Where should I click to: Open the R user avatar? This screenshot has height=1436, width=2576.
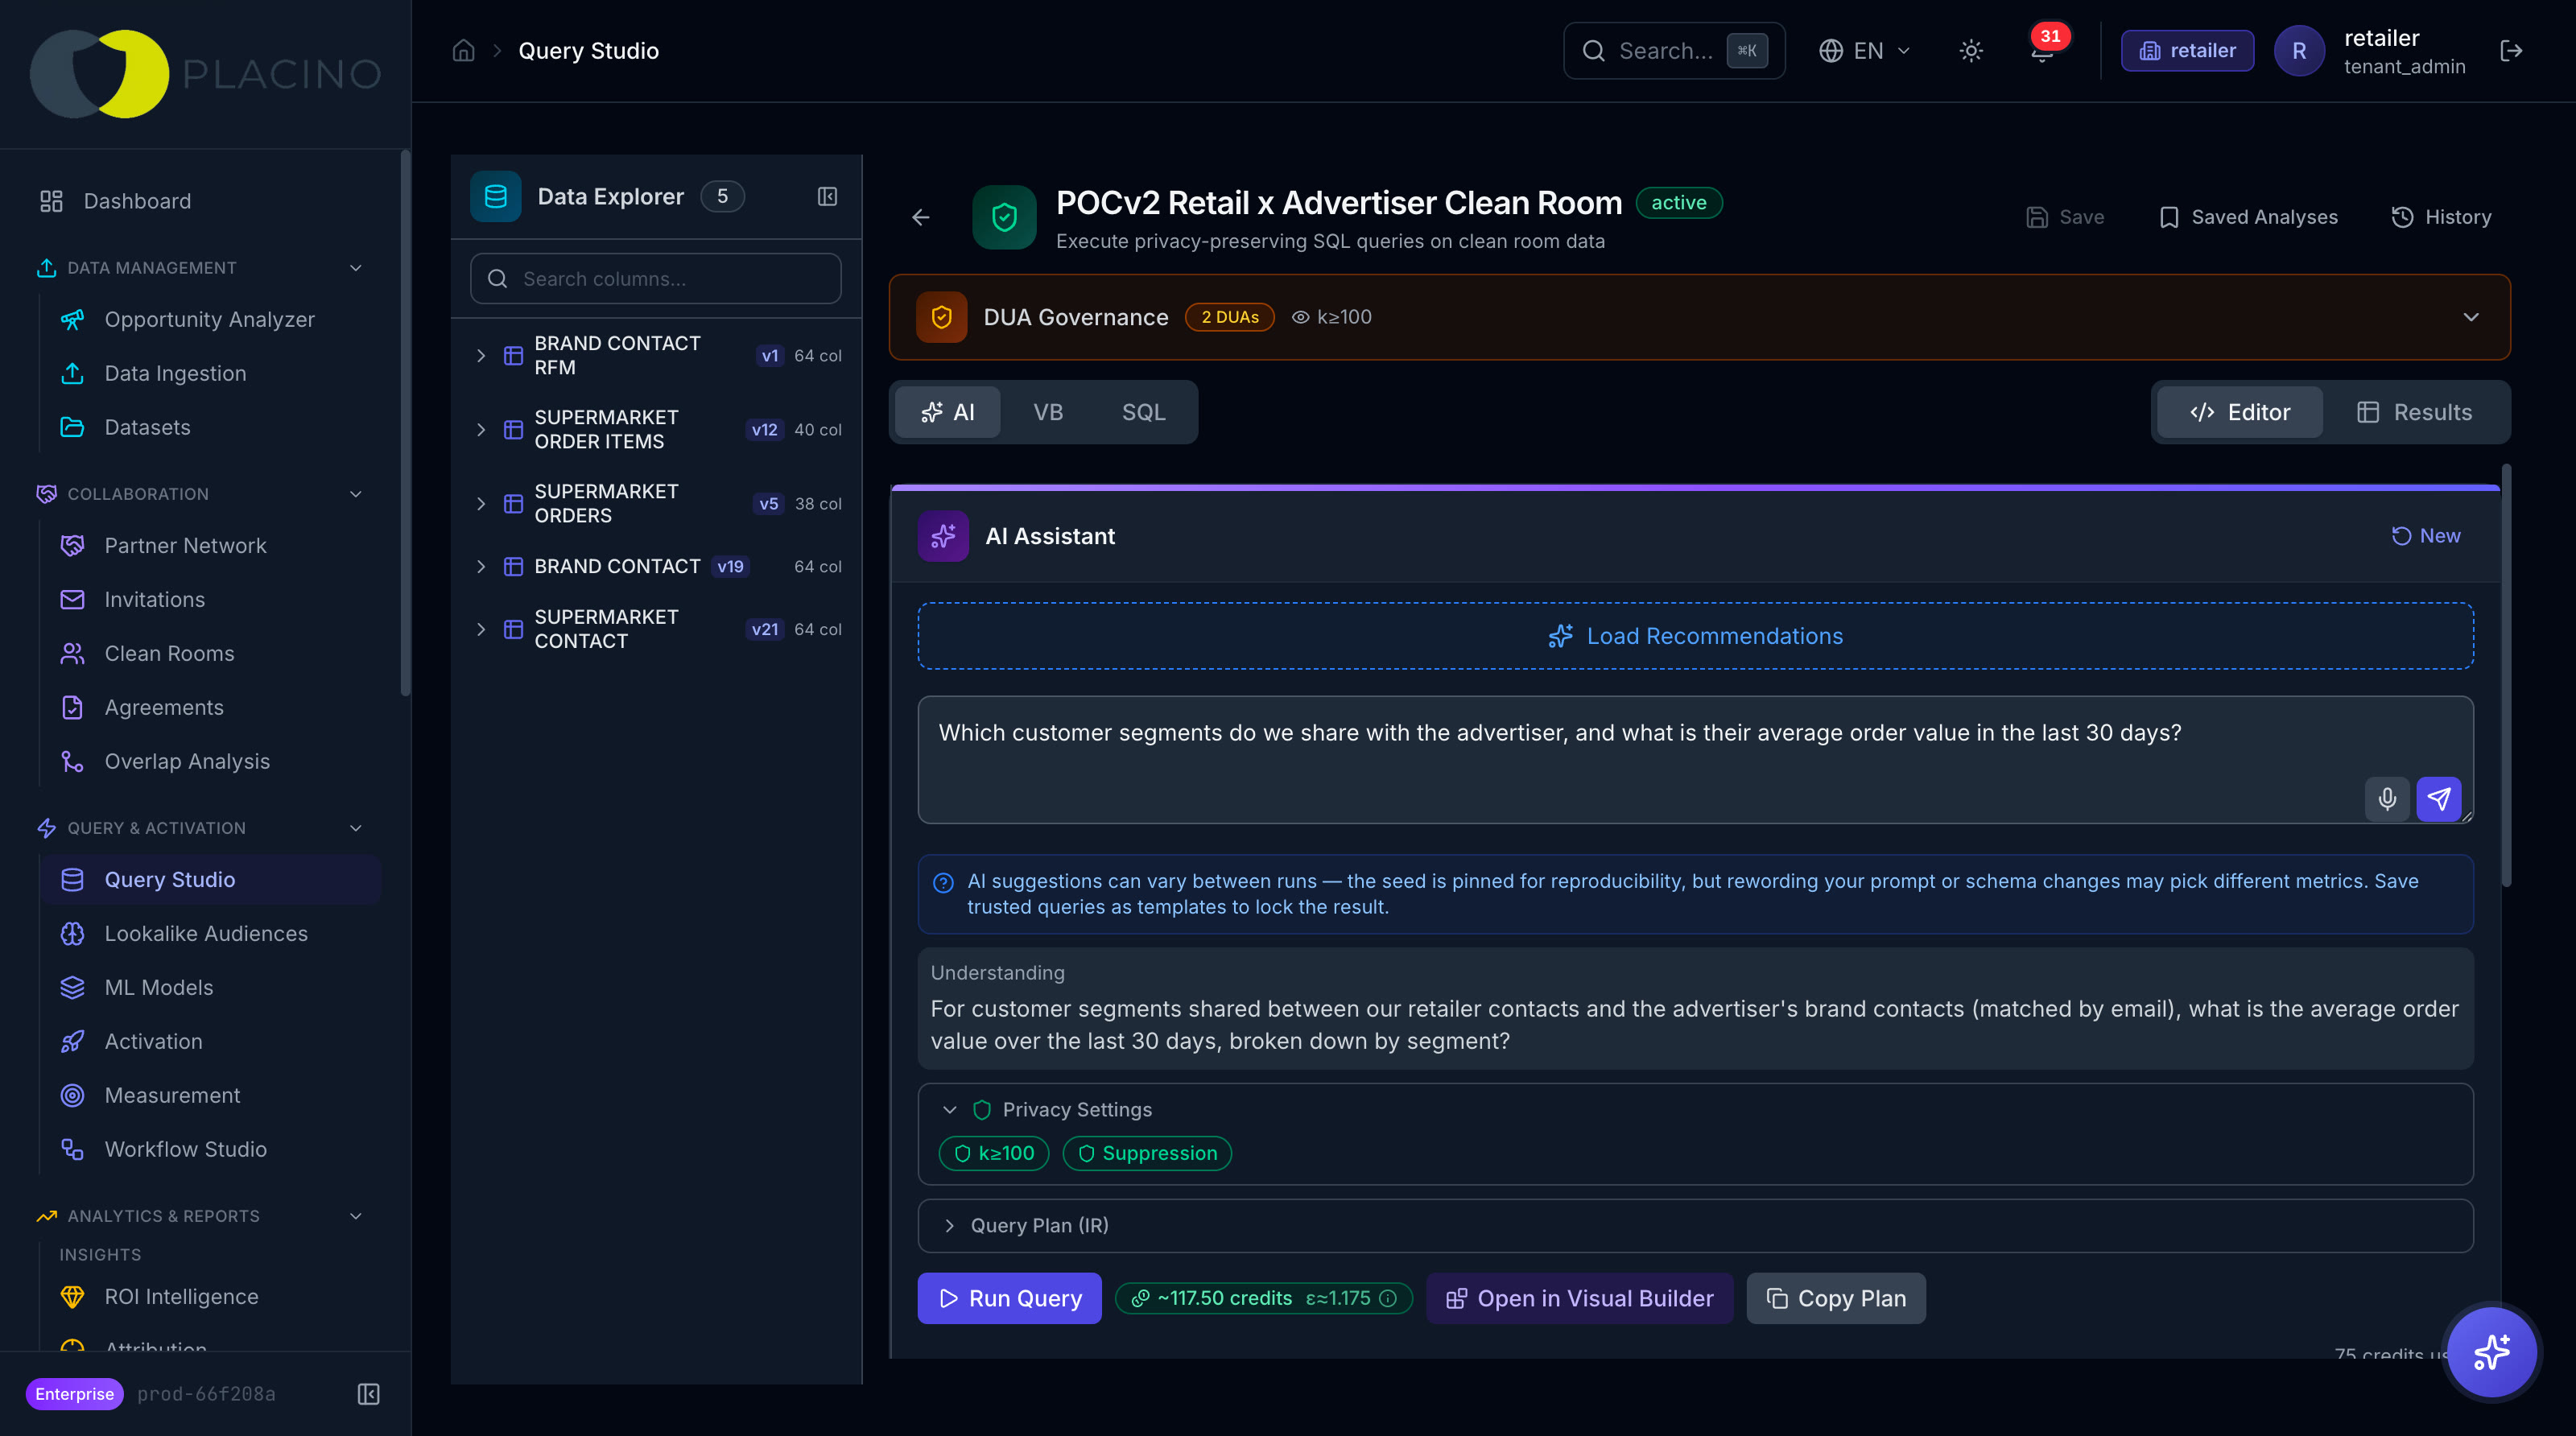pyautogui.click(x=2299, y=51)
